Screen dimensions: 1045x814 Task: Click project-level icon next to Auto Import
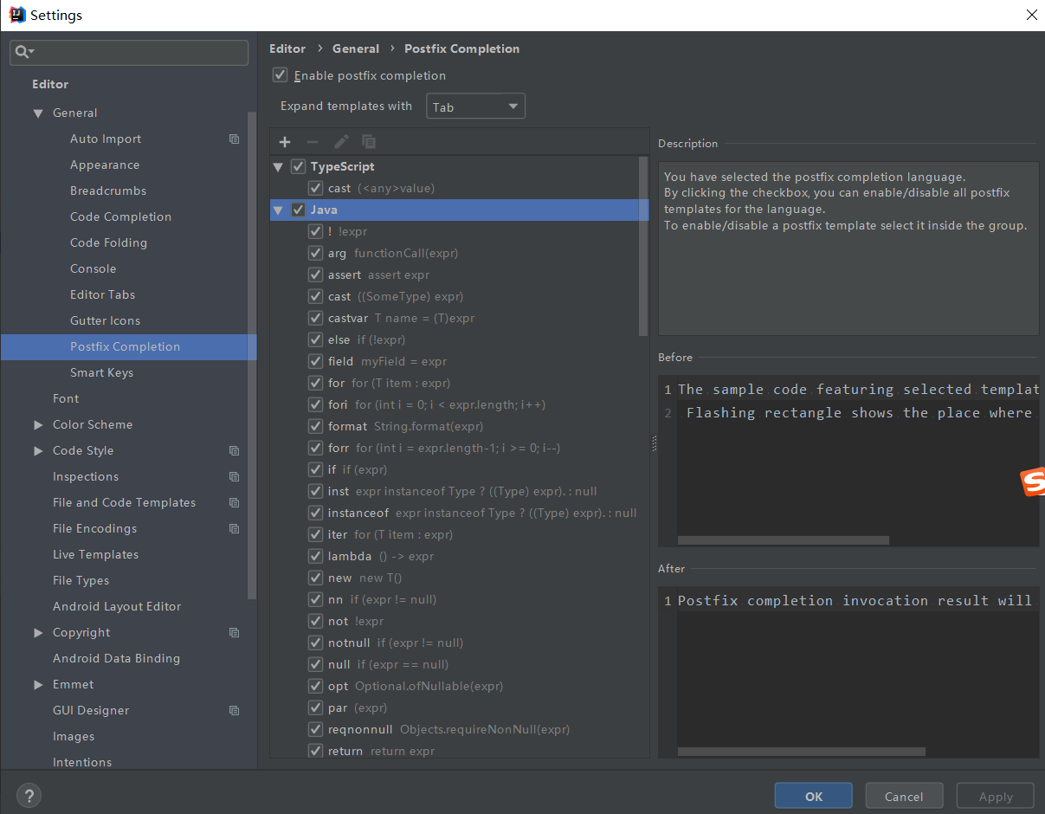(234, 139)
